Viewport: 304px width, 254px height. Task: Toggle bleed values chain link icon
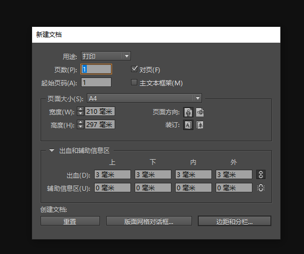point(261,174)
